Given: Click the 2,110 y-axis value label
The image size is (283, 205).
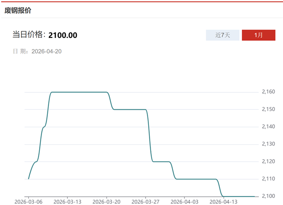Looking at the screenshot, I should pyautogui.click(x=268, y=179).
